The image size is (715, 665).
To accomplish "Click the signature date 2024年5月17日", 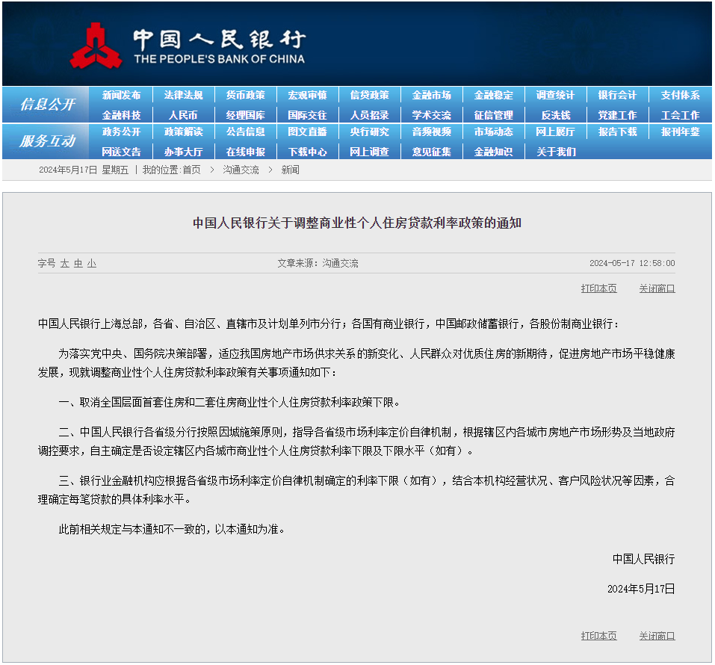I will (641, 589).
